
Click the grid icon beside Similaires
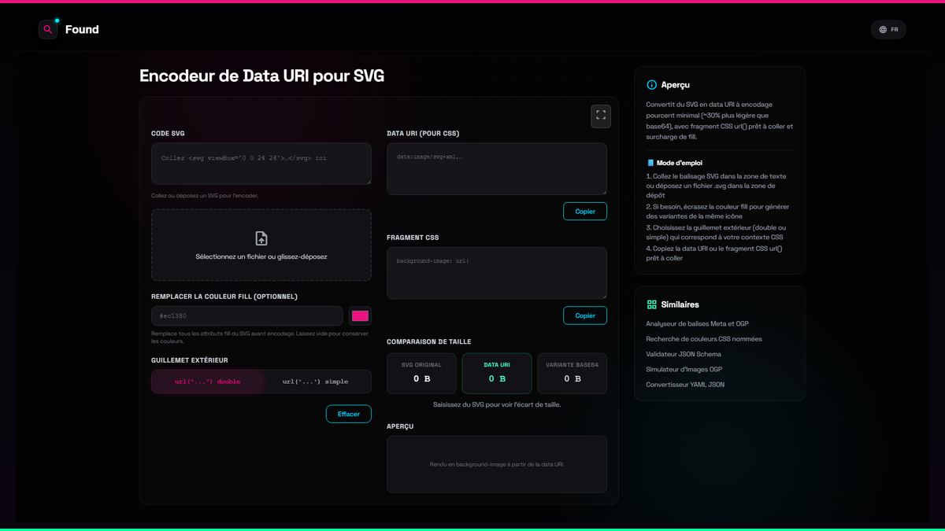[651, 304]
